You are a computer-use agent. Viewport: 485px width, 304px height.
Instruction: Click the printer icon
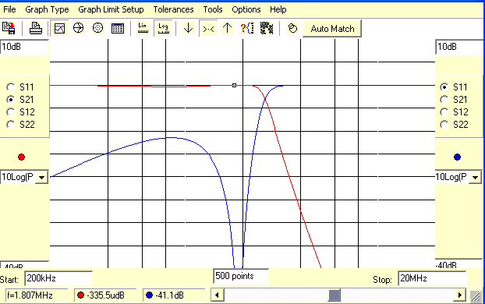click(36, 28)
